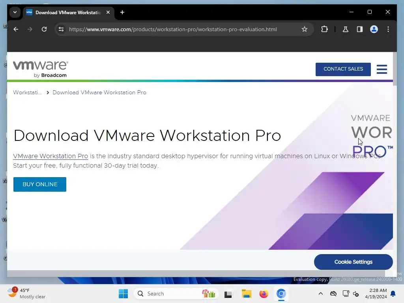Maximize the Chrome window
Viewport: 404px width, 303px height.
click(x=369, y=12)
